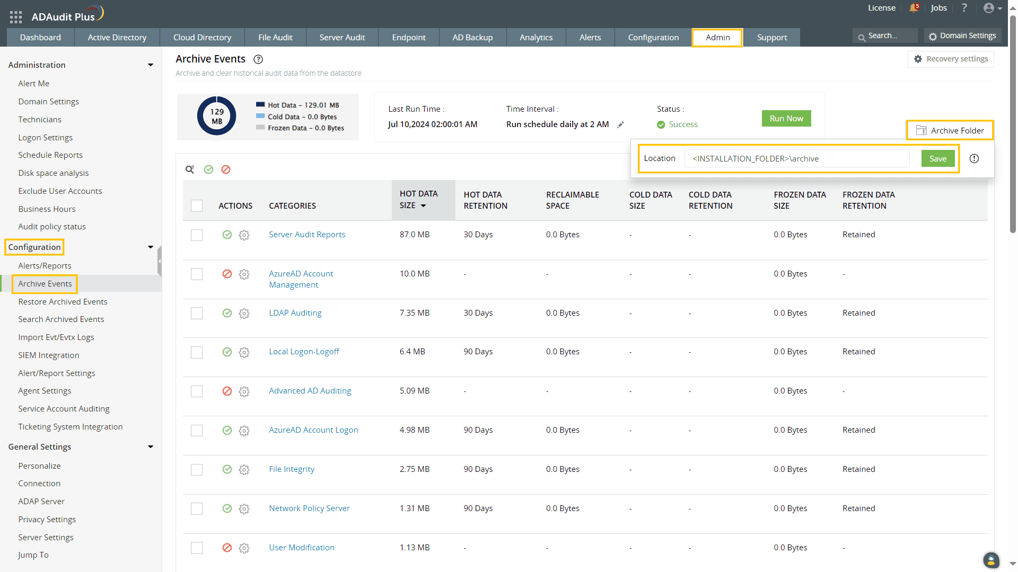Switch to the Server Audit tab

pyautogui.click(x=342, y=38)
